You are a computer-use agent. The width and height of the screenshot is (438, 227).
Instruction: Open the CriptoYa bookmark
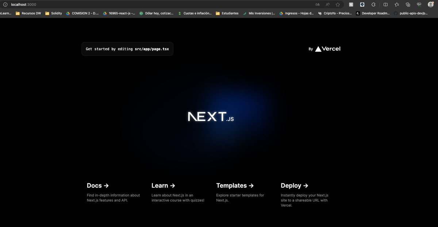pyautogui.click(x=335, y=13)
